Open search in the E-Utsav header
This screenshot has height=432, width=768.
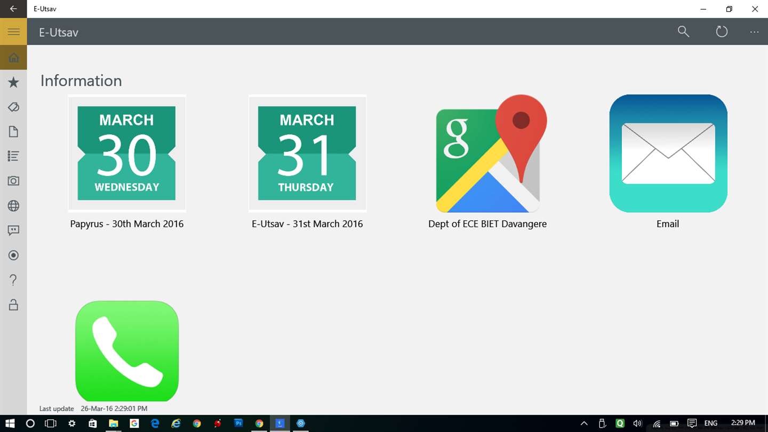click(x=683, y=31)
